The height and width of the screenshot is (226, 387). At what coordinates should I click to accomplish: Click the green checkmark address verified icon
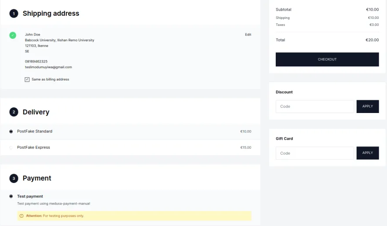pos(13,35)
